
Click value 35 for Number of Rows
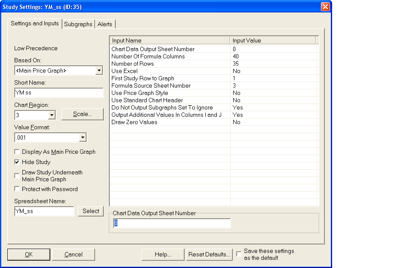coord(236,64)
